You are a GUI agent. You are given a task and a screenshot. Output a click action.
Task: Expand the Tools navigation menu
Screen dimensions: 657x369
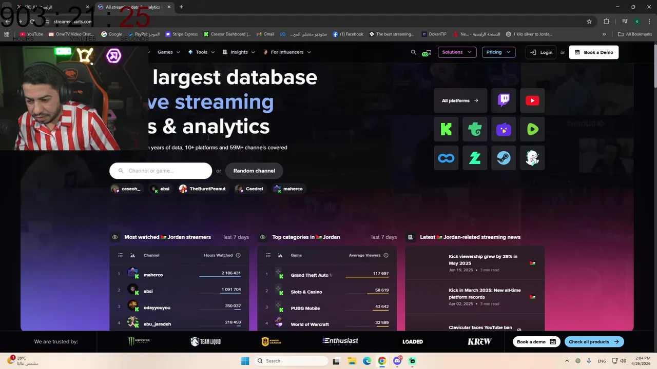pos(201,52)
